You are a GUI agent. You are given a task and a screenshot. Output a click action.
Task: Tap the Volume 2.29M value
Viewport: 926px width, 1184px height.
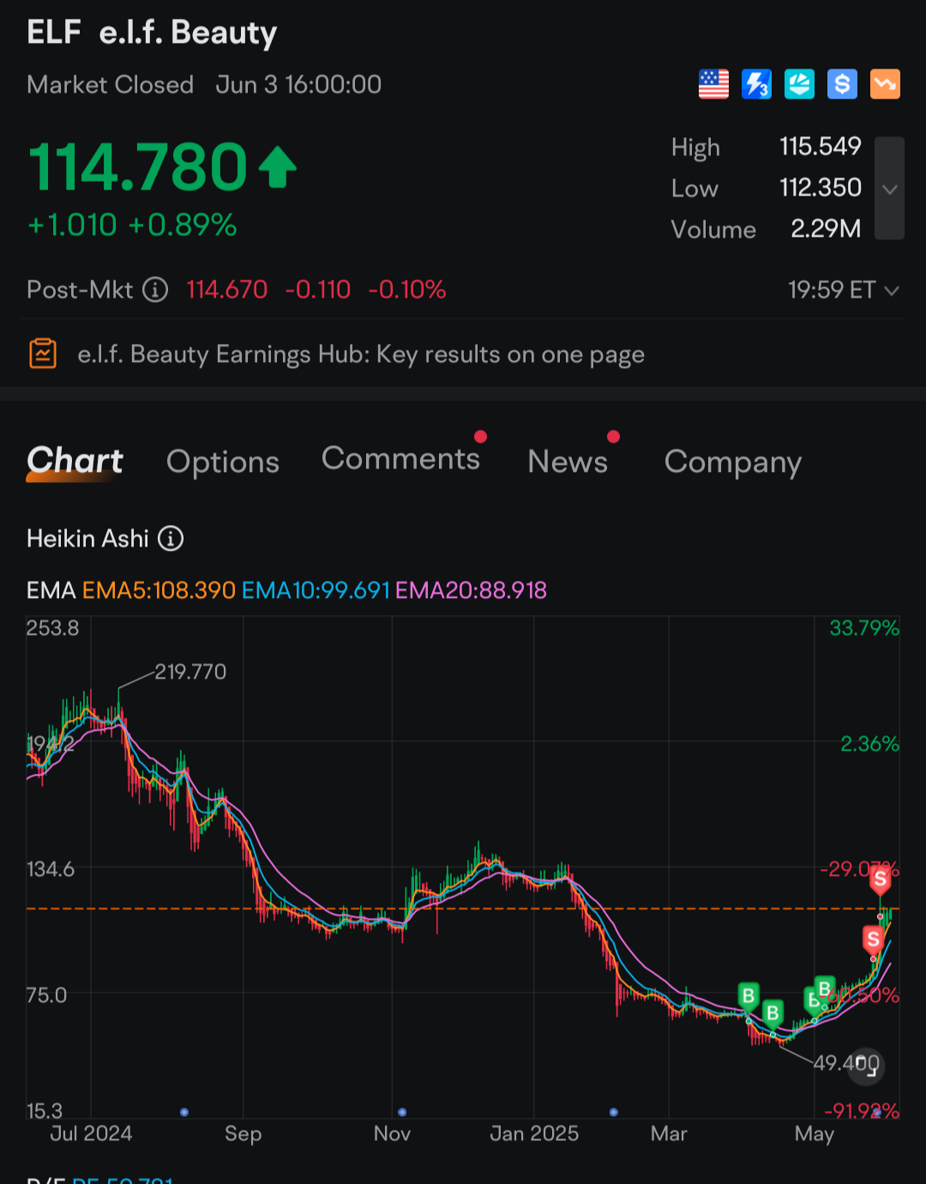tap(826, 228)
